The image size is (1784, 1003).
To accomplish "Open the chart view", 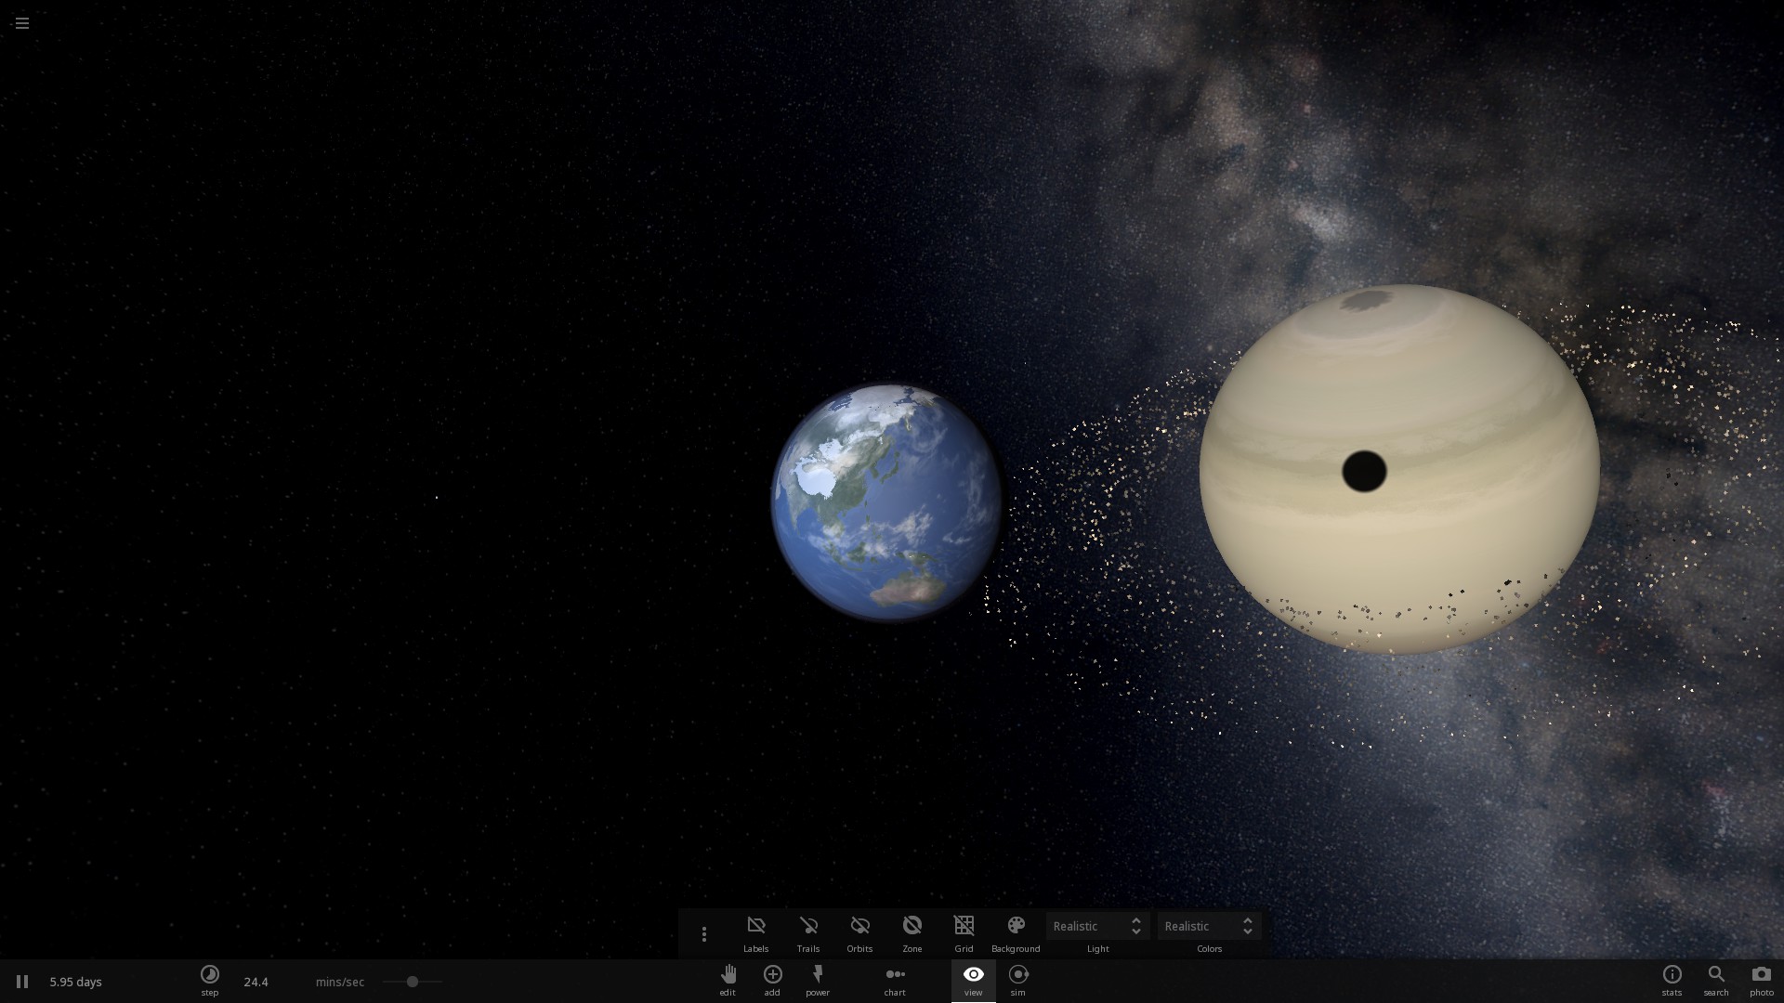I will click(895, 974).
